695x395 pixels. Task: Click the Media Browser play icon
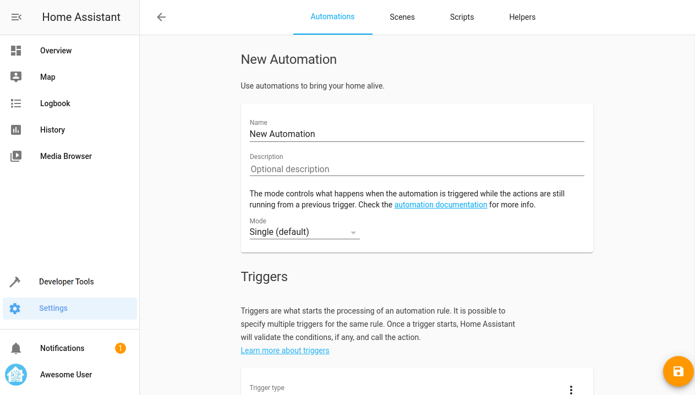point(16,156)
